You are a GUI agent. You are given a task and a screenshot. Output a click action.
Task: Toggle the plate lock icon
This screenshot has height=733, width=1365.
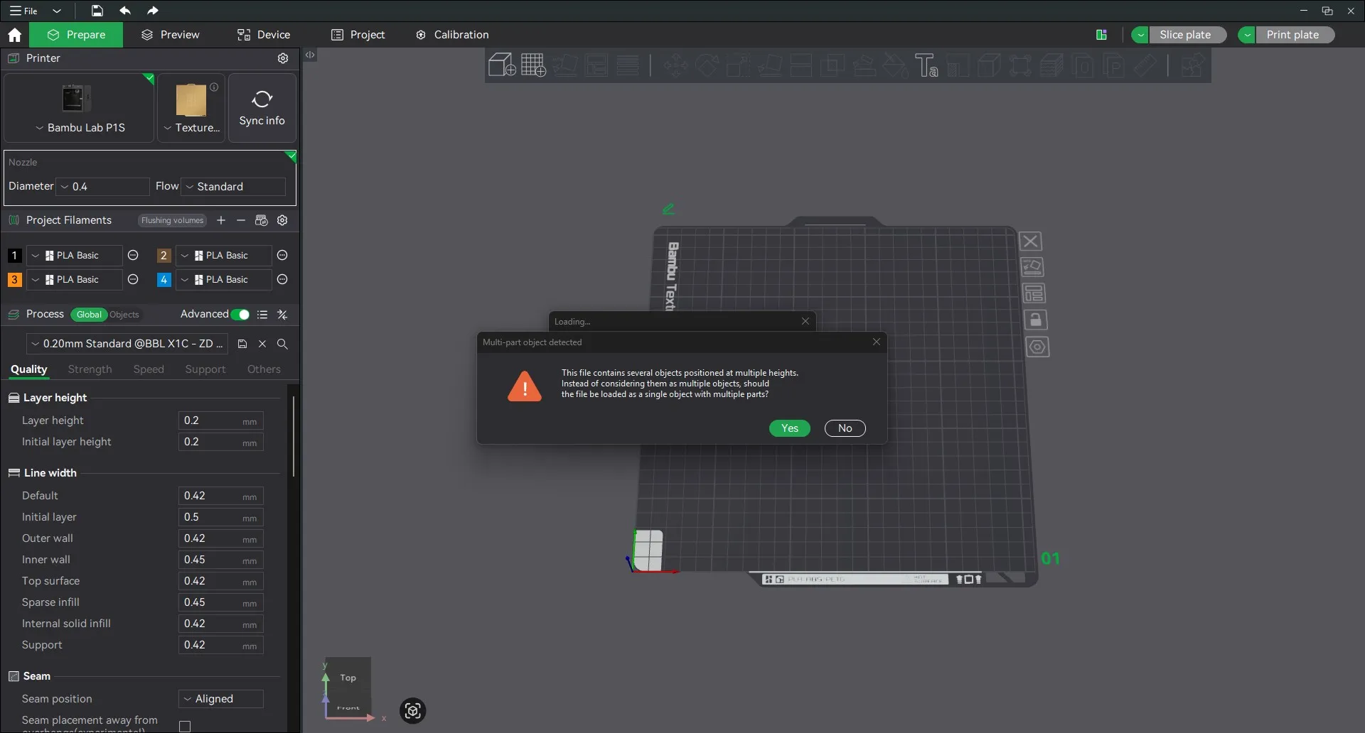tap(1035, 320)
